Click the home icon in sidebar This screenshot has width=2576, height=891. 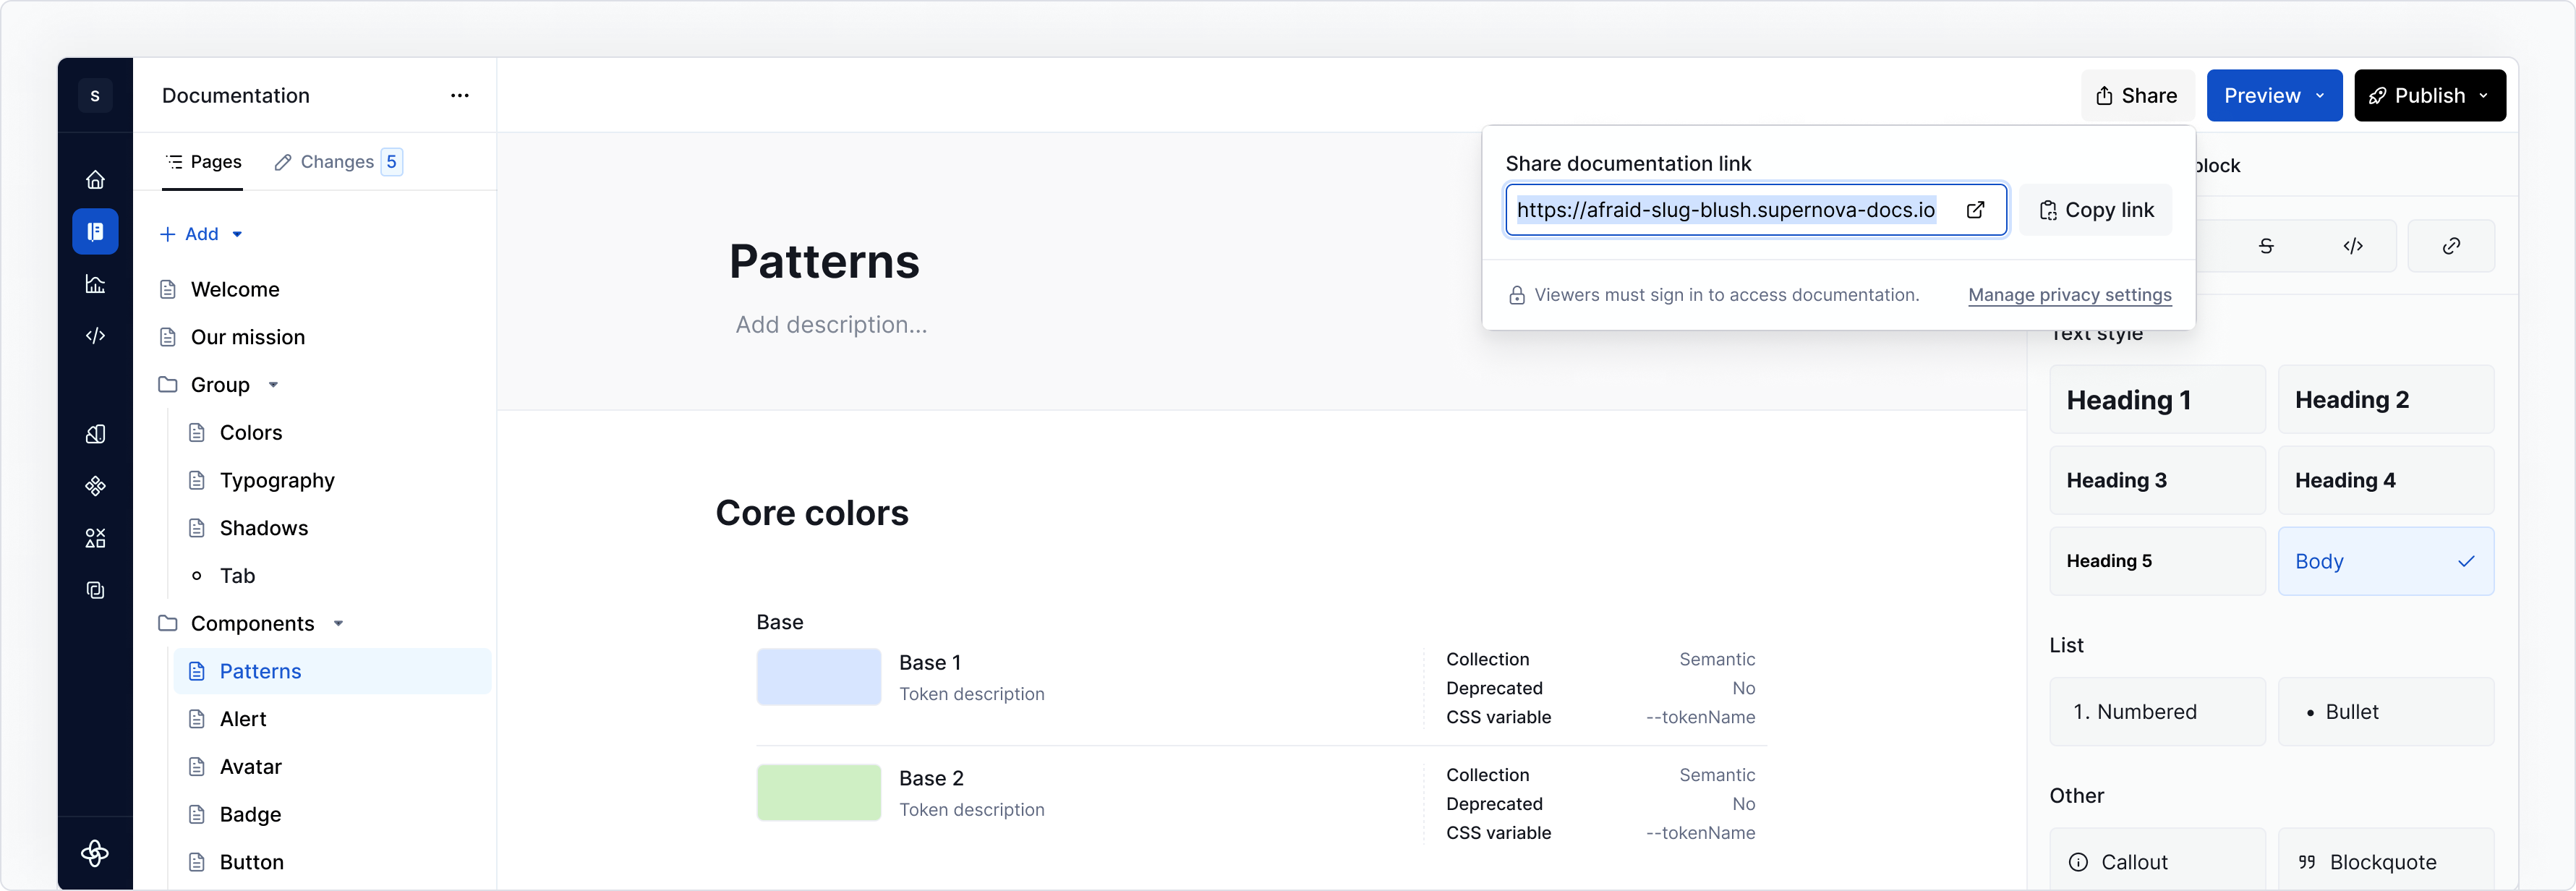pyautogui.click(x=95, y=180)
